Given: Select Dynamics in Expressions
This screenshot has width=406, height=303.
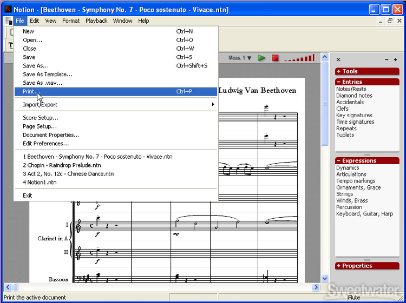Looking at the screenshot, I should point(348,168).
